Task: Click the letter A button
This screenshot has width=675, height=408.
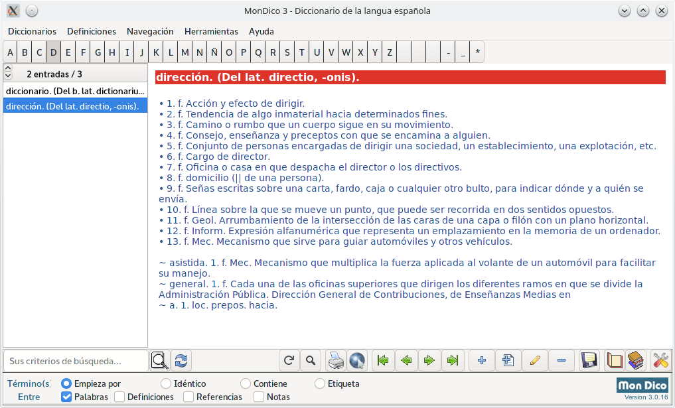Action: coord(11,52)
